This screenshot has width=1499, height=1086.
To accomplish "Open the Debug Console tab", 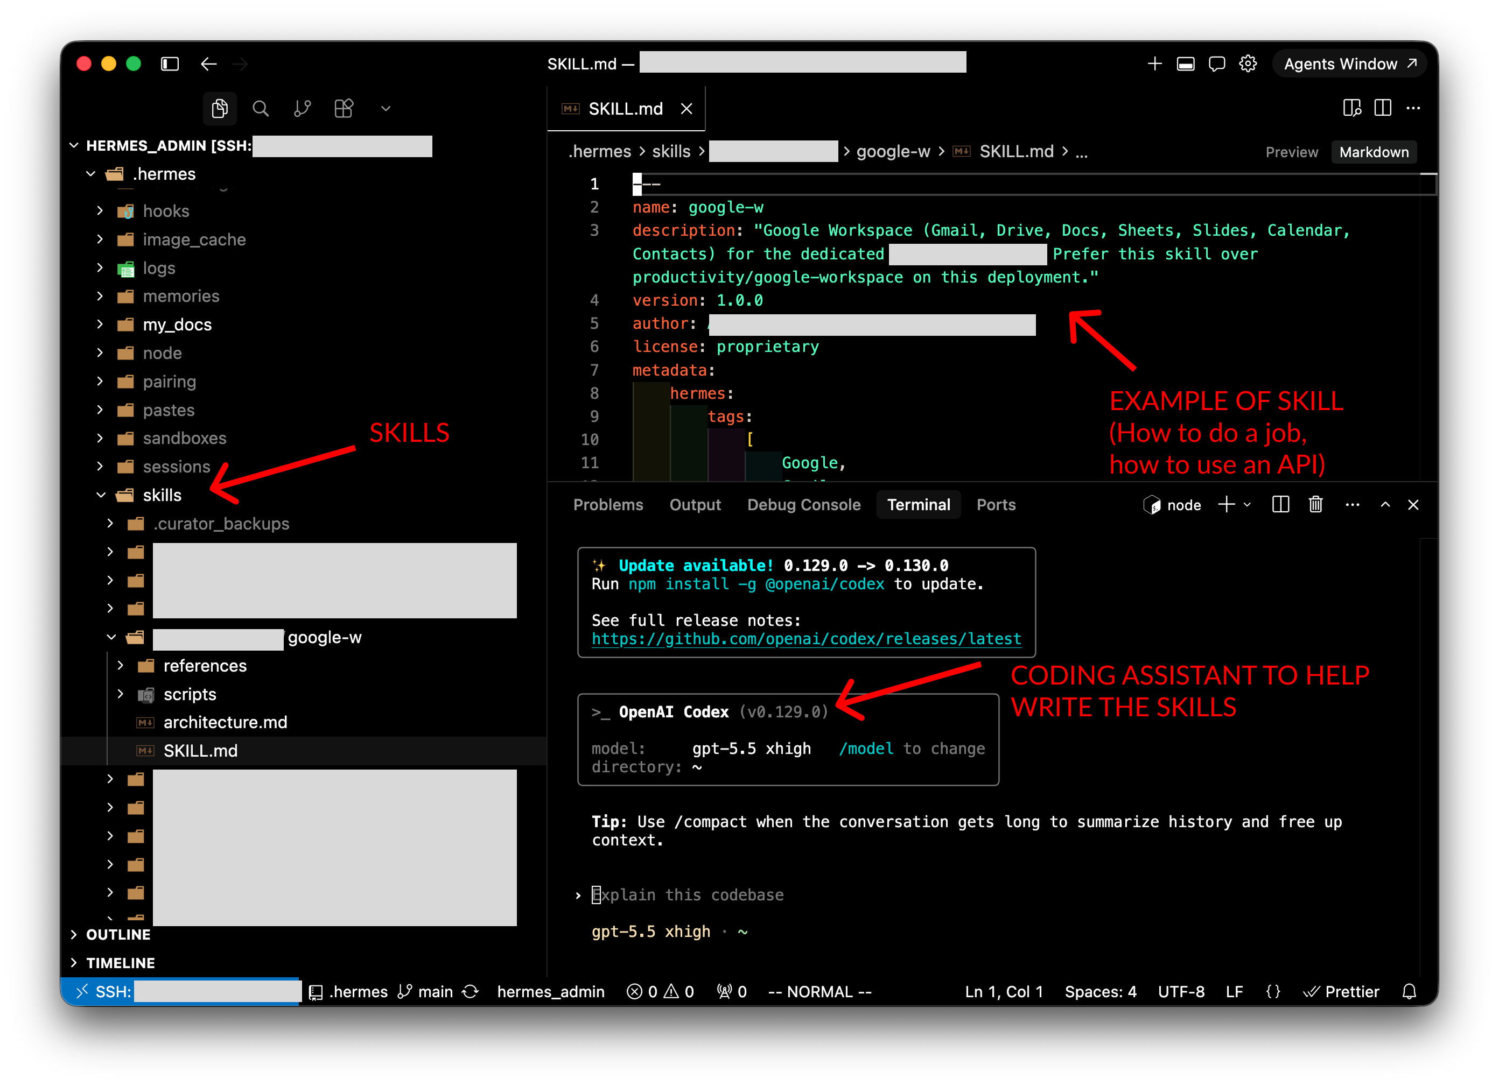I will click(803, 505).
